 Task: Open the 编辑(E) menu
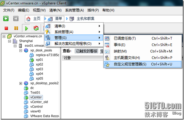[23, 10]
